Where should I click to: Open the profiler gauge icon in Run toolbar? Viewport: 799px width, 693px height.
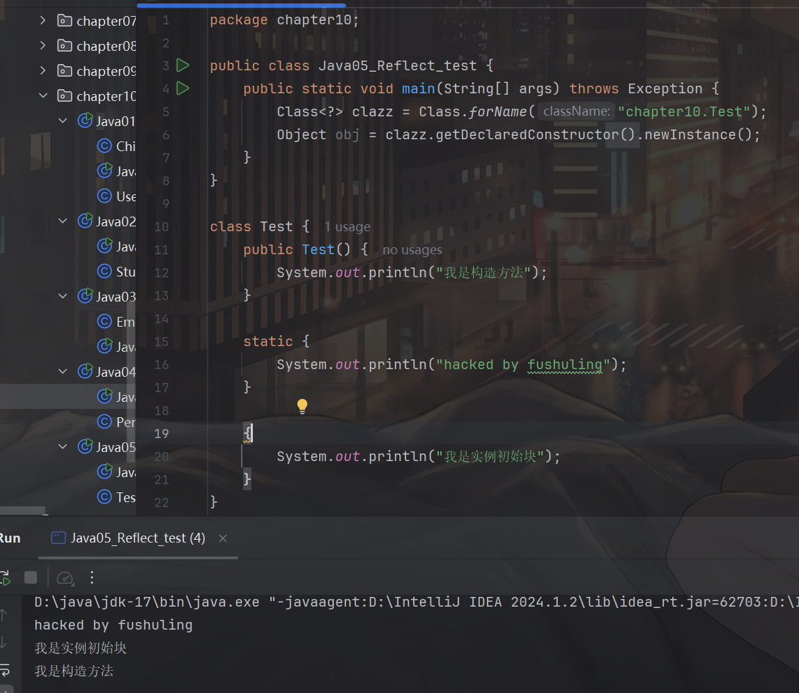coord(65,577)
